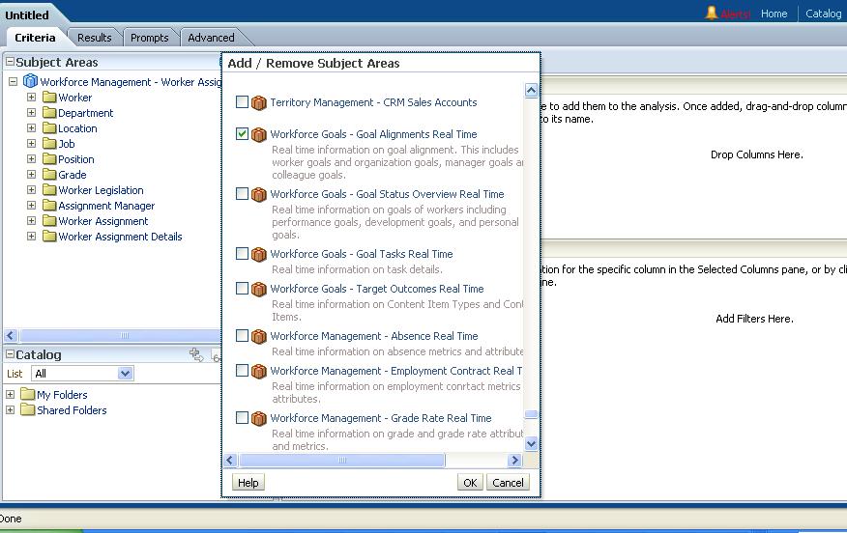
Task: Click the Position folder icon
Action: pyautogui.click(x=49, y=158)
